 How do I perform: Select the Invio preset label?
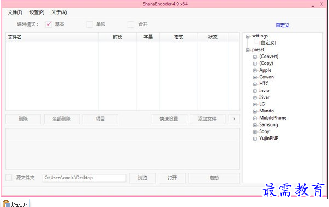[264, 90]
